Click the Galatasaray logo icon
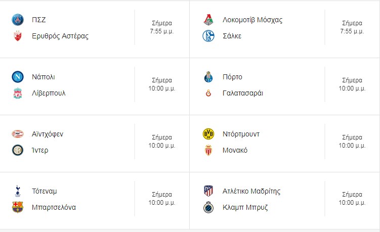 point(208,93)
